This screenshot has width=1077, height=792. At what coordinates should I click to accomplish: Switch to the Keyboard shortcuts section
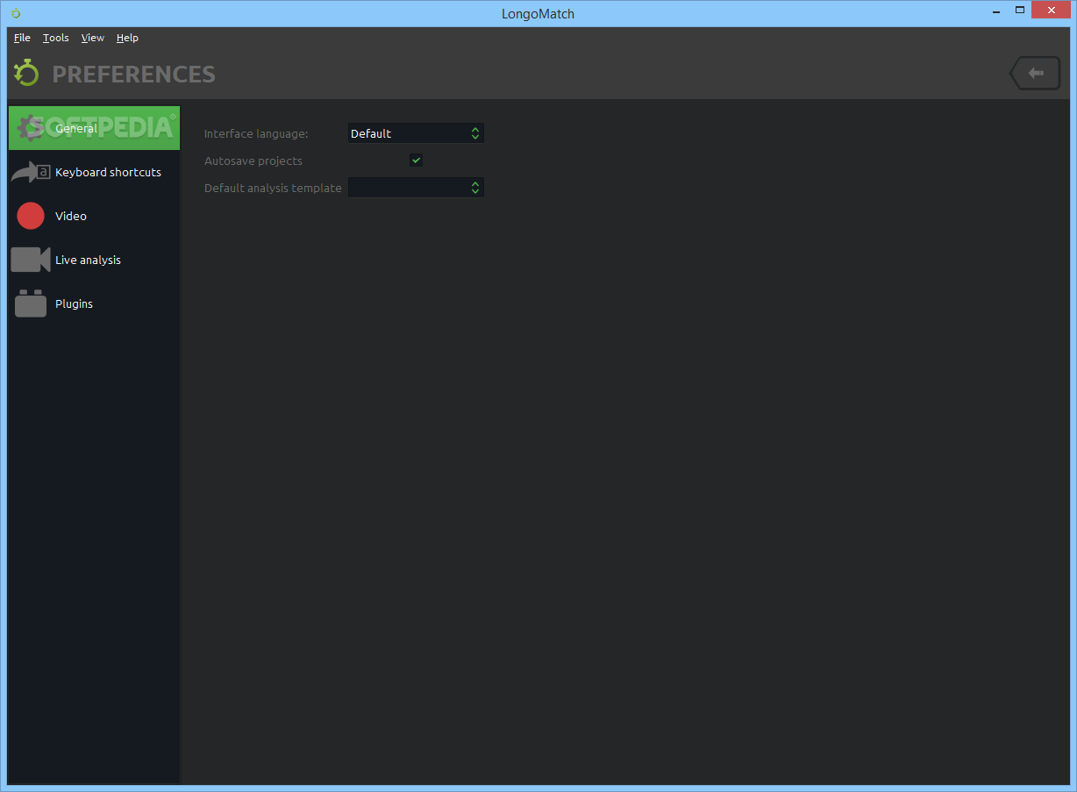click(x=94, y=172)
